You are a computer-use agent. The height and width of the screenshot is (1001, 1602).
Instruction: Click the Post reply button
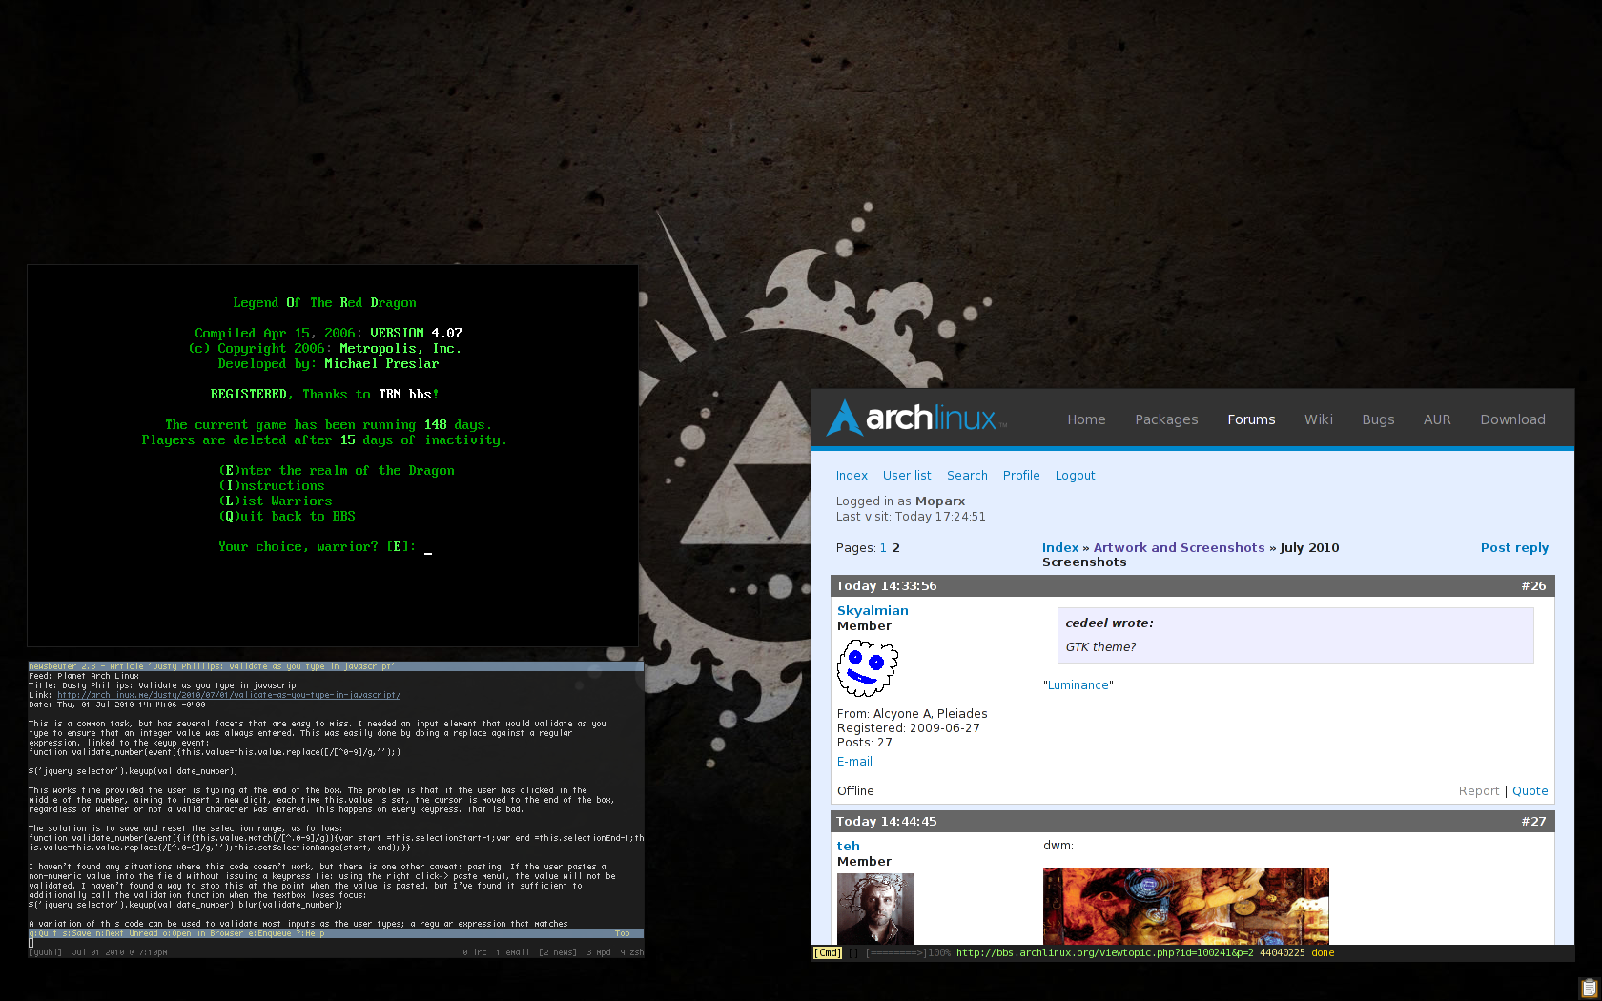click(1514, 547)
